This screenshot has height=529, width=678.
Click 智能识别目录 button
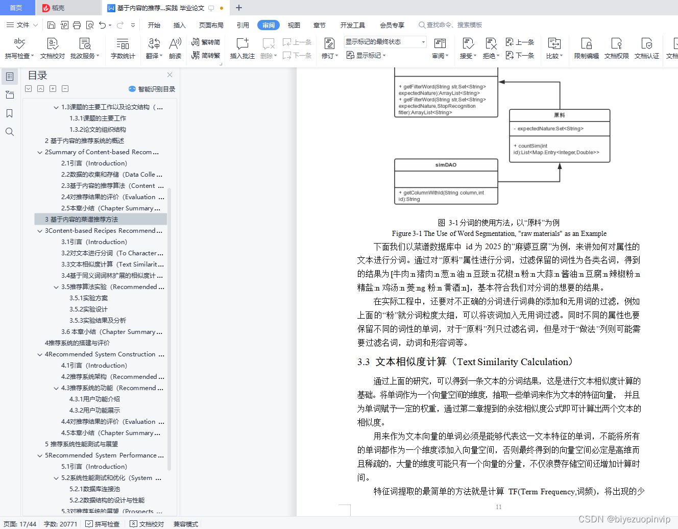pyautogui.click(x=152, y=89)
